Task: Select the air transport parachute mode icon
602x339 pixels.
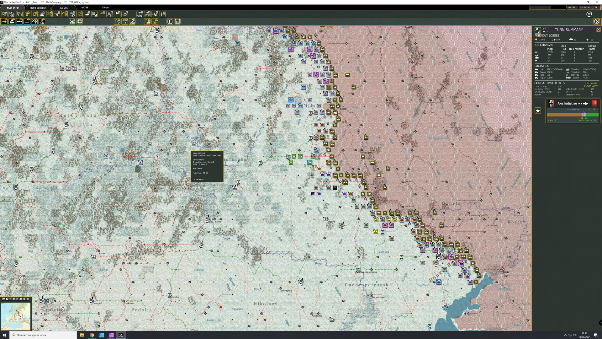Action: tap(34, 21)
